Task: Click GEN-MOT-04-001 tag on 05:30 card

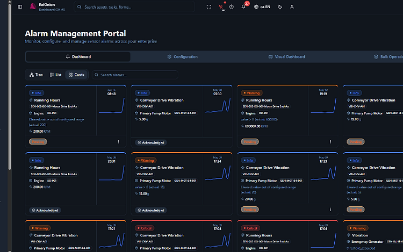Action: pyautogui.click(x=185, y=113)
